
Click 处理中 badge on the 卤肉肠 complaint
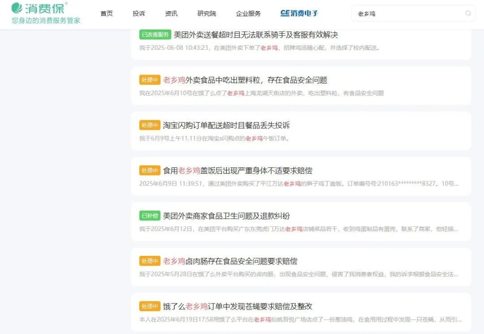[x=150, y=261]
